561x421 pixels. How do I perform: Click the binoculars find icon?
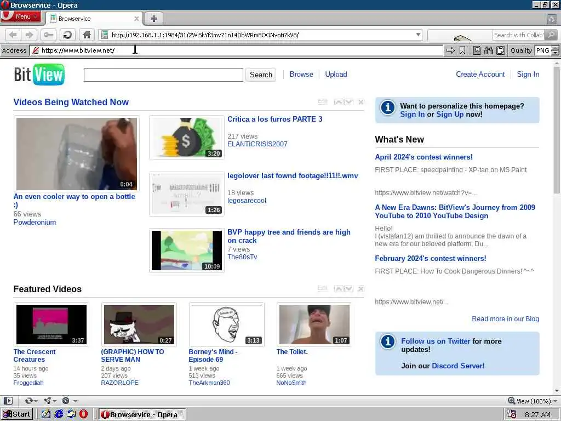click(x=488, y=50)
